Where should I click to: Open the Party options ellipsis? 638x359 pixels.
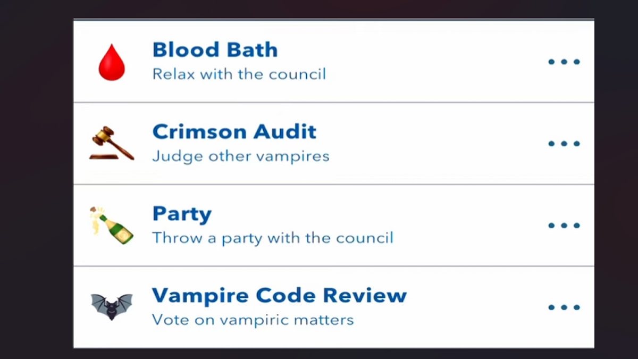point(564,225)
